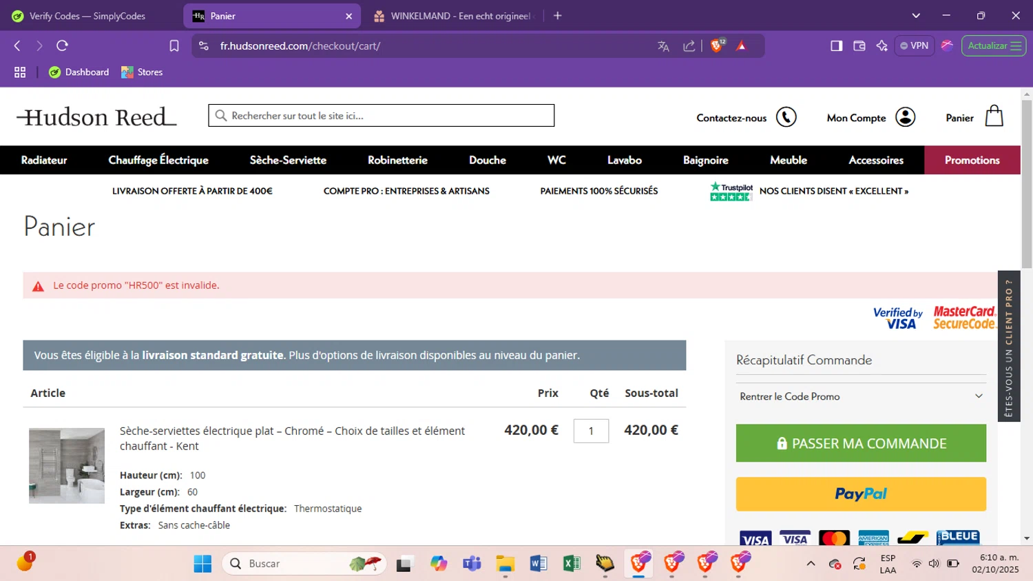
Task: Close the Panier tab
Action: (x=348, y=16)
